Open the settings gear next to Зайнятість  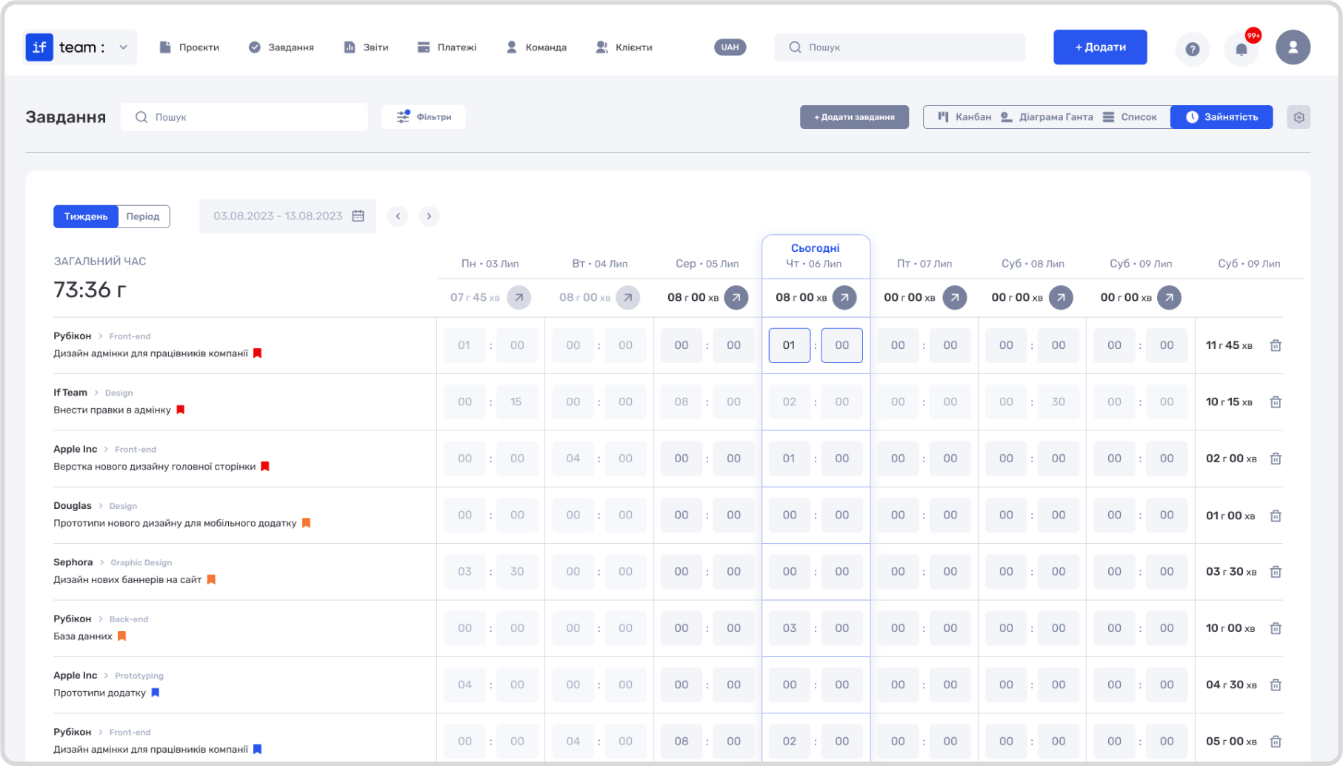coord(1299,117)
